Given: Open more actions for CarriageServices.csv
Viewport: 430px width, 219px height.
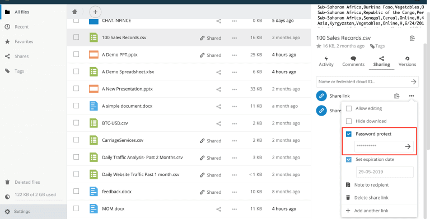Looking at the screenshot, I should pos(234,141).
